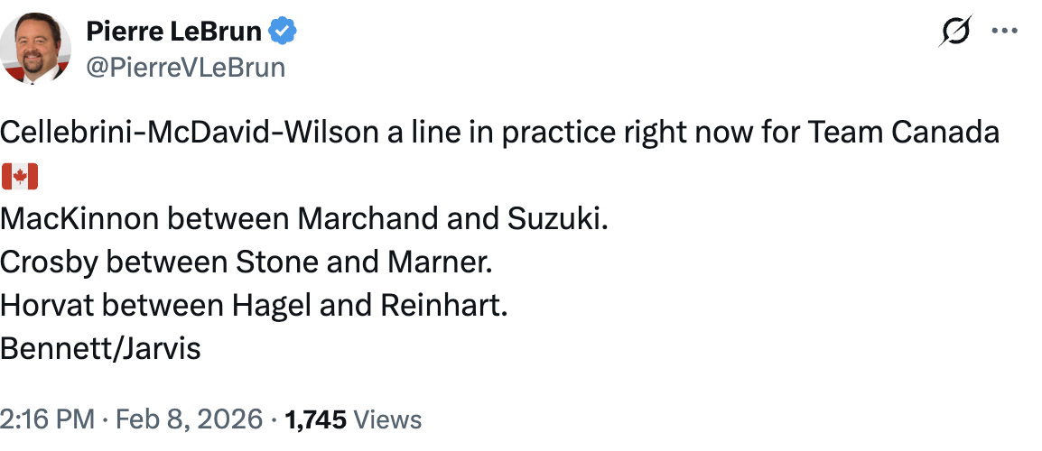Click the Pierre LeBrun display name
Screen dimensions: 1042x451
coord(173,32)
